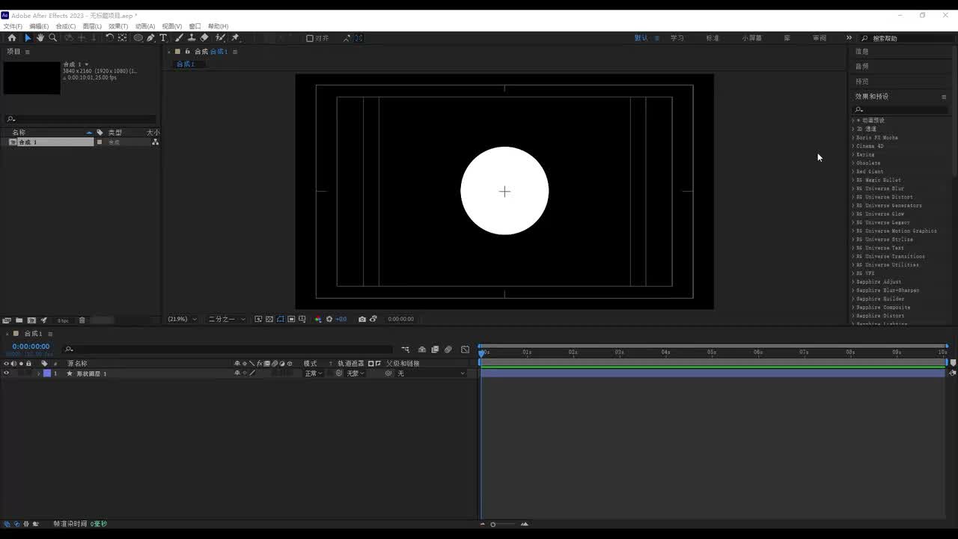The height and width of the screenshot is (539, 958).
Task: Click the label color swatch of 形状图层 1
Action: 46,373
